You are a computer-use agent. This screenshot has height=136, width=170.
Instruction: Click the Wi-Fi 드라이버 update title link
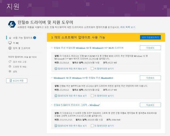coord(89,48)
